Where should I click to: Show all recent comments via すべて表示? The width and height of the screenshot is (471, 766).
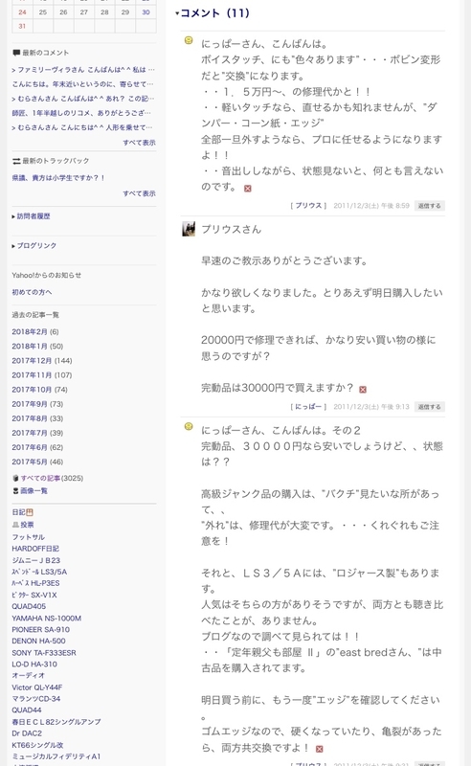click(139, 143)
